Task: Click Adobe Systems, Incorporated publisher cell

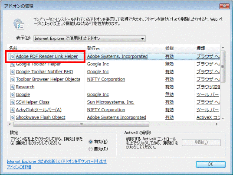Action: tap(118, 56)
